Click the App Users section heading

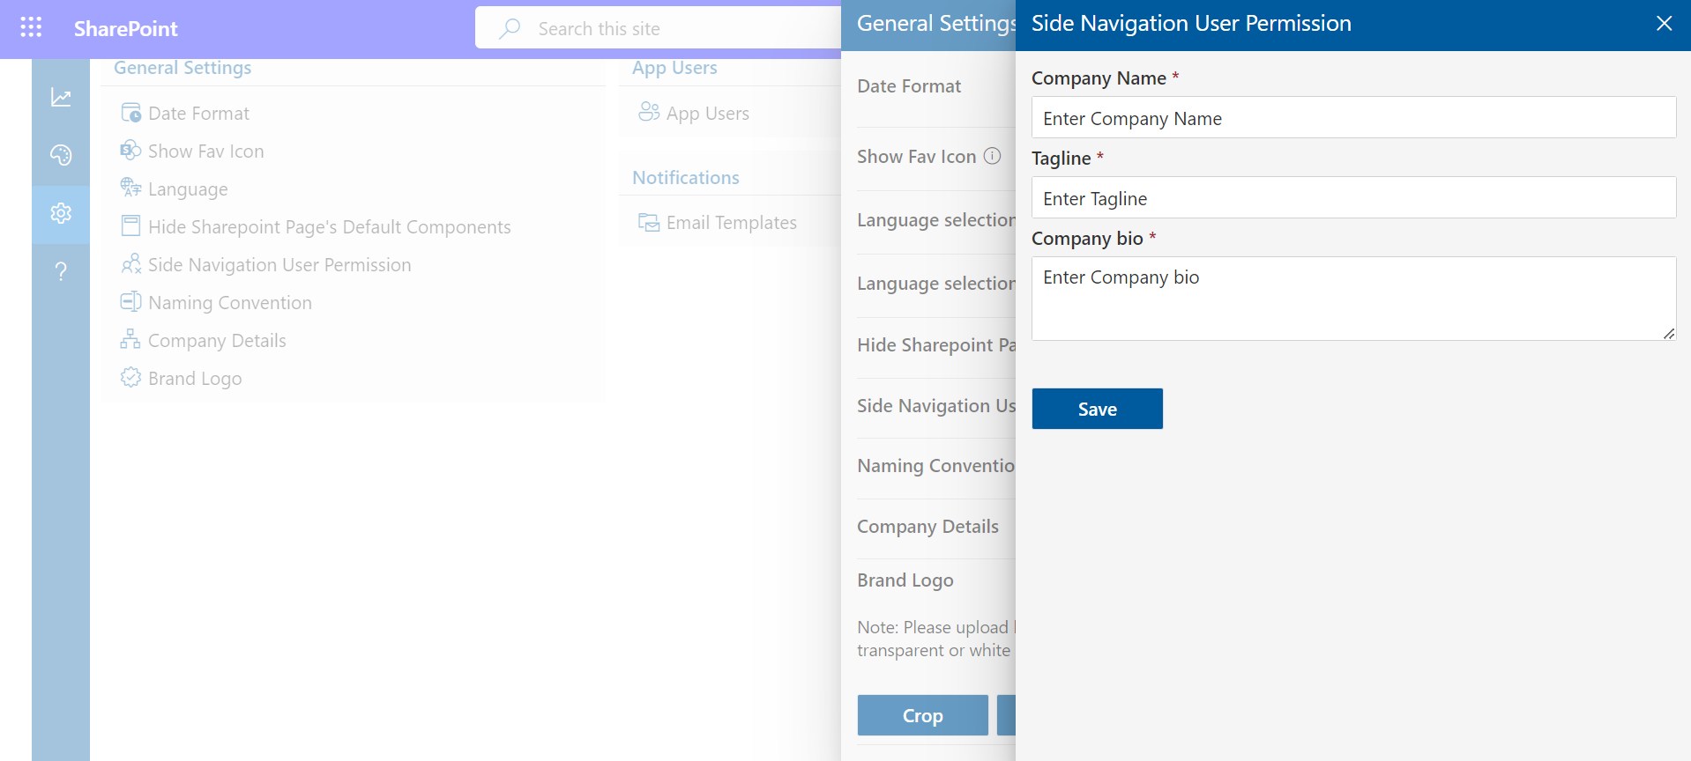click(x=674, y=68)
